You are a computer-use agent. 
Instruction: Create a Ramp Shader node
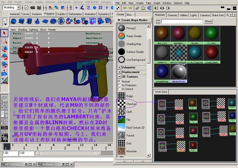pyautogui.click(x=122, y=36)
